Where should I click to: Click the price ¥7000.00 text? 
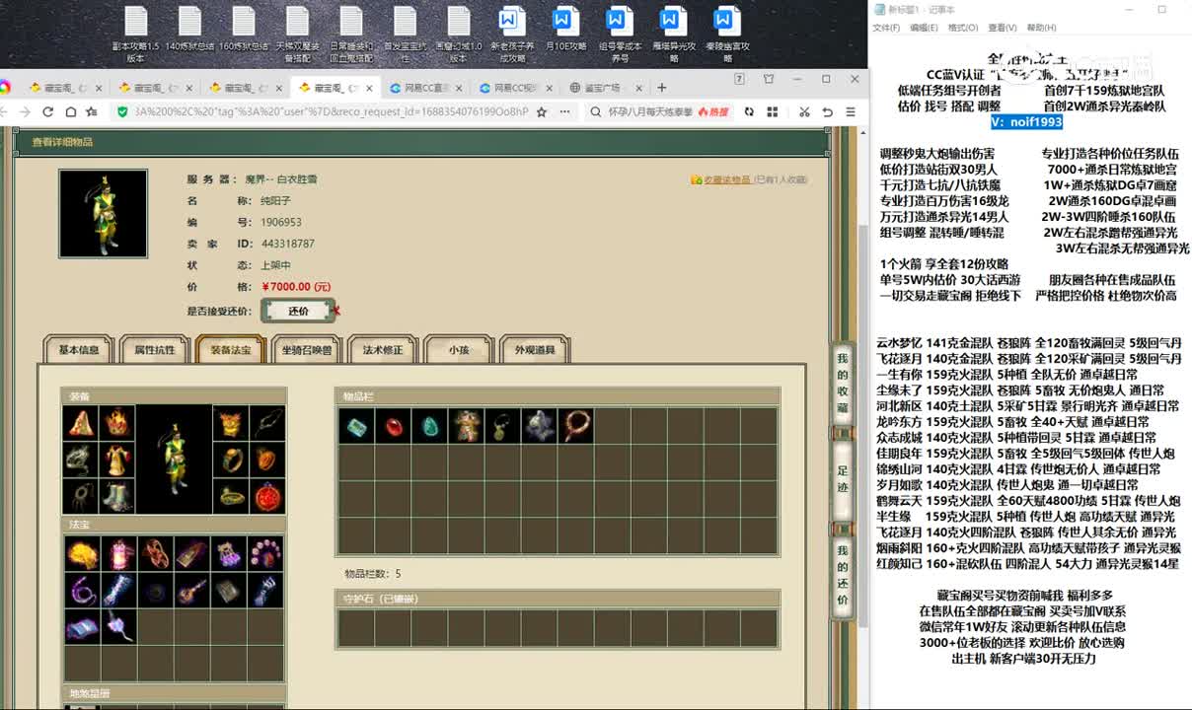[296, 287]
